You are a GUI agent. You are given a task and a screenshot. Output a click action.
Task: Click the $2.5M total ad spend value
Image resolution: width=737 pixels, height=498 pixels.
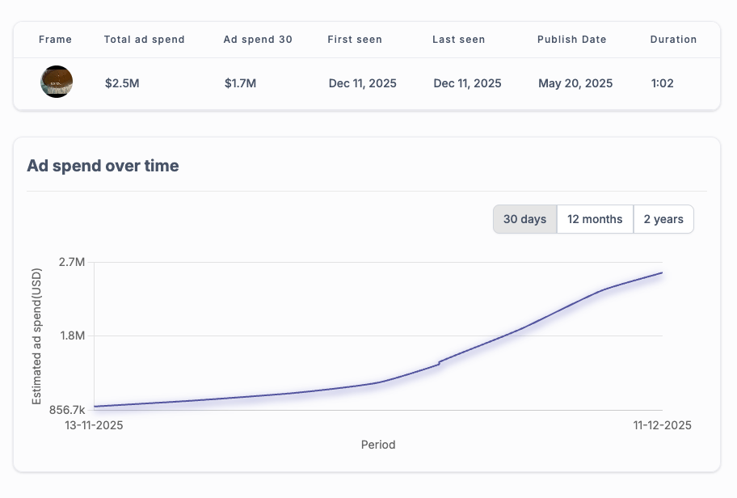click(122, 83)
